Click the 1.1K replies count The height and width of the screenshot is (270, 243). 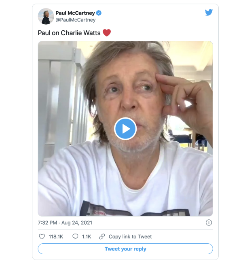pos(87,236)
